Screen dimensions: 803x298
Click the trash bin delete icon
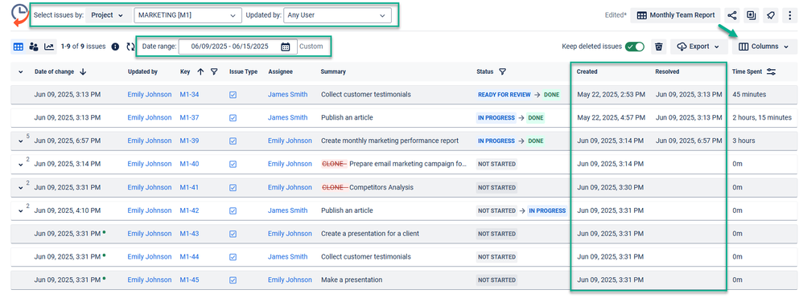(659, 47)
